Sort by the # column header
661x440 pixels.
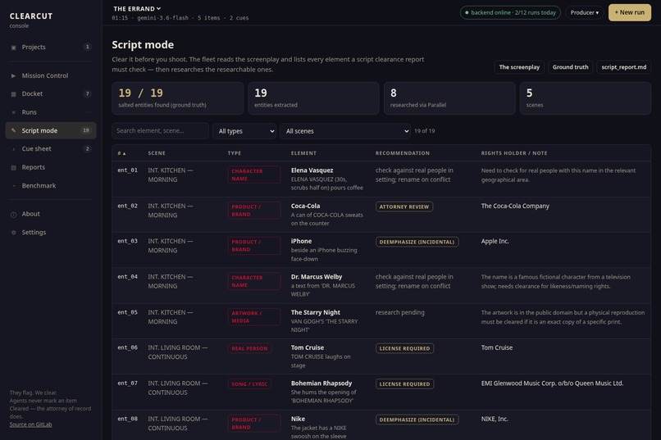tap(122, 153)
